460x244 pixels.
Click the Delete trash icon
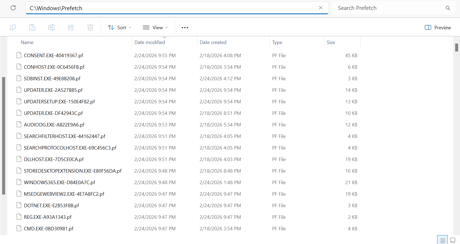(x=90, y=27)
